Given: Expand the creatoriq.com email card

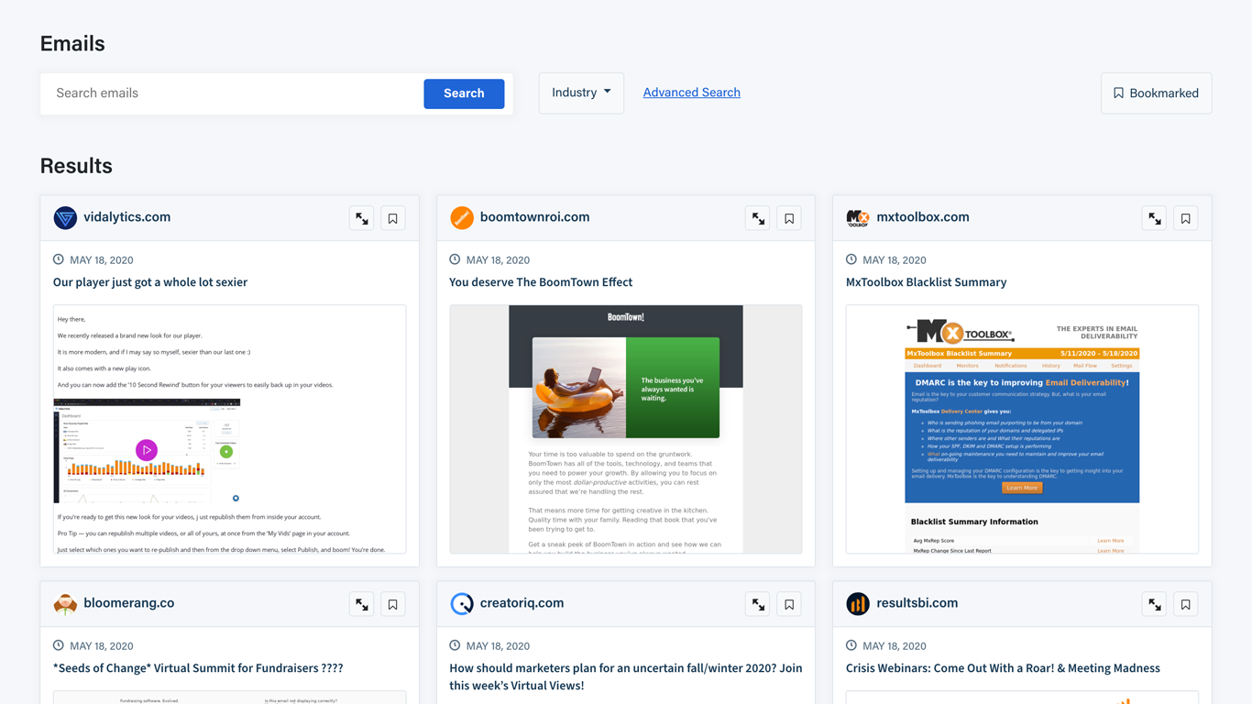Looking at the screenshot, I should coord(758,604).
